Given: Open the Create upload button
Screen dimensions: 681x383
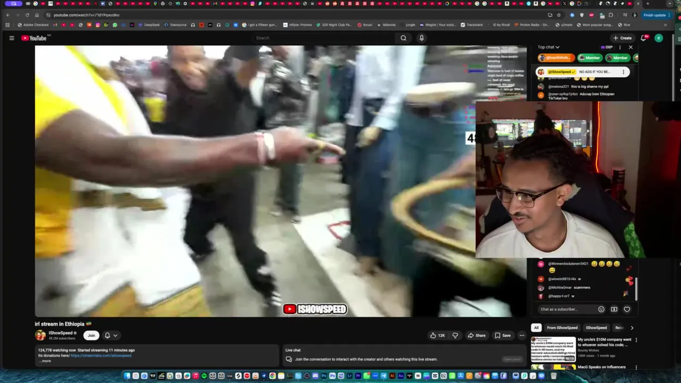Looking at the screenshot, I should coord(622,38).
